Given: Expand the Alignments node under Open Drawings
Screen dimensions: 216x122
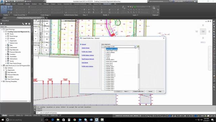Looking at the screenshot, I should 6,41.
